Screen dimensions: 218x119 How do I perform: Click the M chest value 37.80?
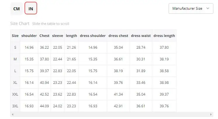(x=44, y=59)
